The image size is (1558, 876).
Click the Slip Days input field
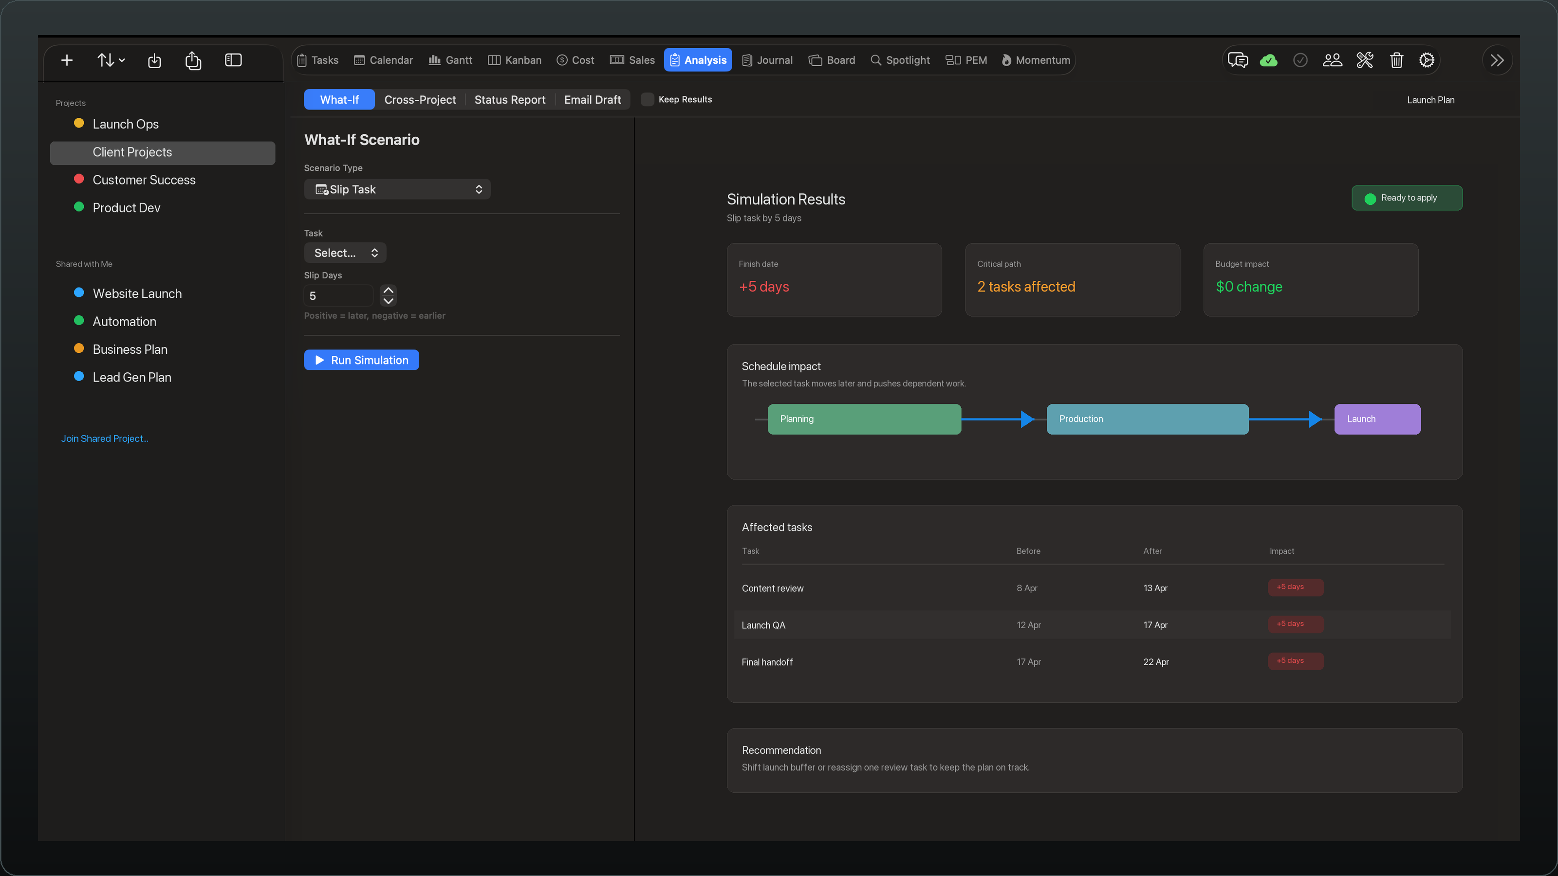pyautogui.click(x=339, y=295)
